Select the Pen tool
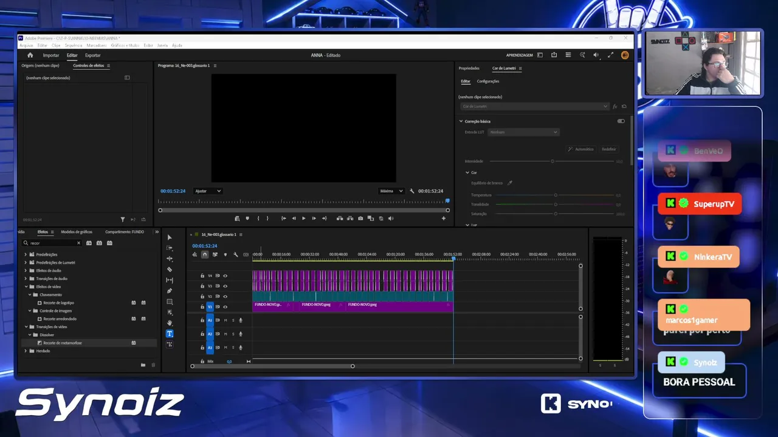The image size is (778, 437). point(170,291)
